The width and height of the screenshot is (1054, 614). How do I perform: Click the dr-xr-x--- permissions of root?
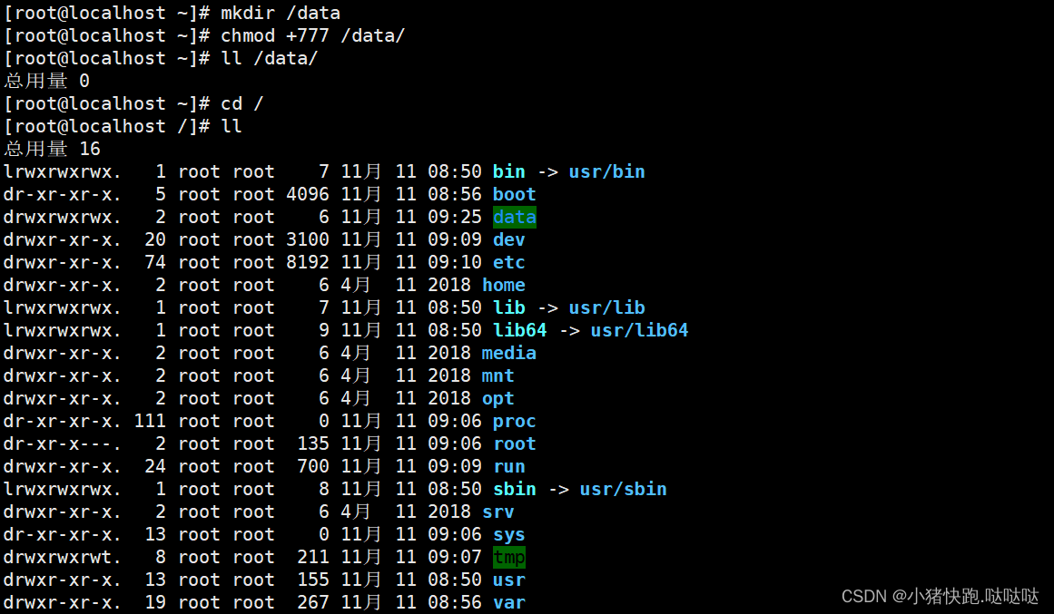pyautogui.click(x=62, y=444)
